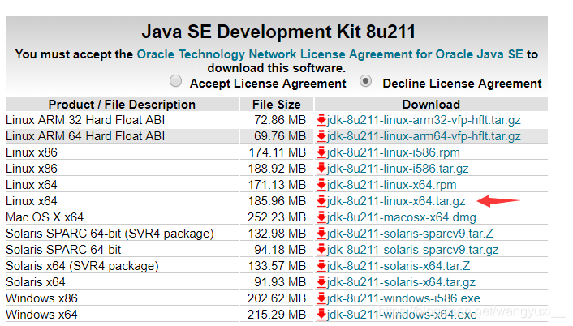Click the 202.62 MB file size
The image size is (573, 326).
click(x=277, y=298)
